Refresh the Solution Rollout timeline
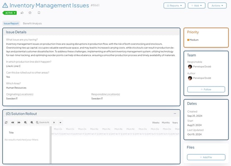231x166 pixels. [x=6, y=122]
